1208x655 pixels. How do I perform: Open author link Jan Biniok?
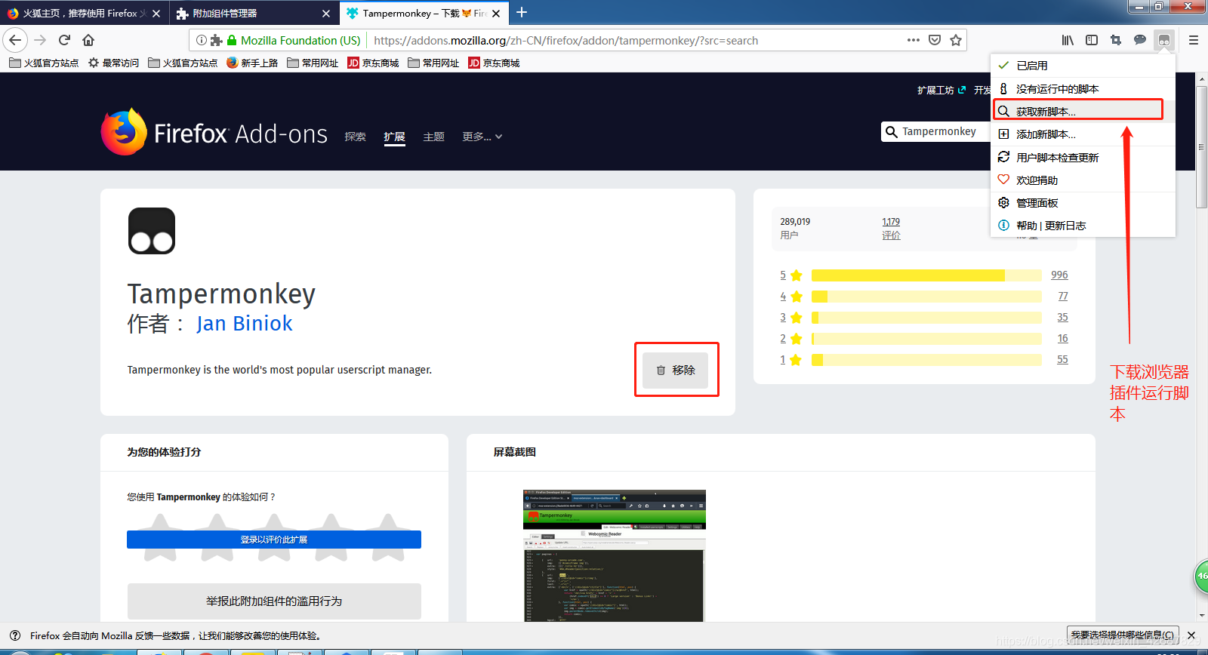coord(244,323)
